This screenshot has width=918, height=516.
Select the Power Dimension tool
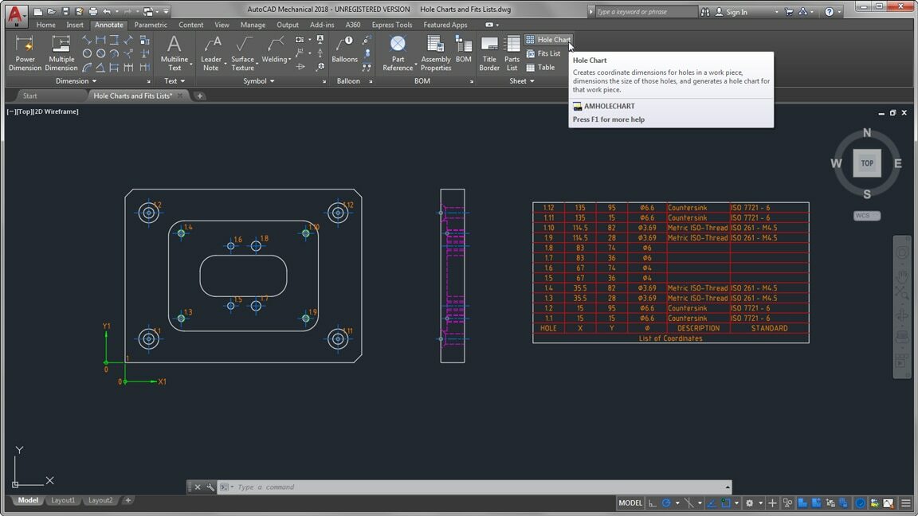tap(25, 53)
